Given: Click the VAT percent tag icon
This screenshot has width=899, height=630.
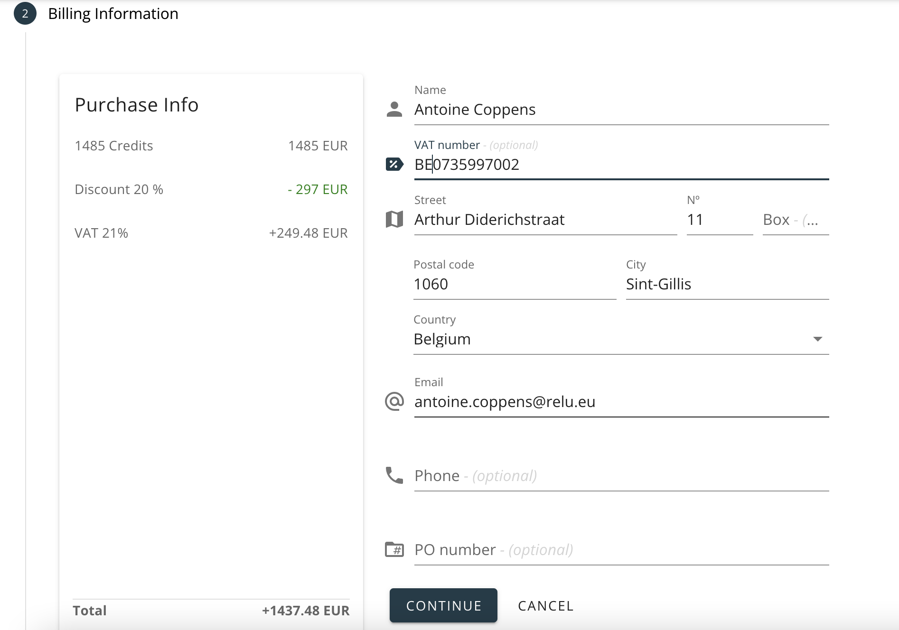Looking at the screenshot, I should tap(394, 165).
